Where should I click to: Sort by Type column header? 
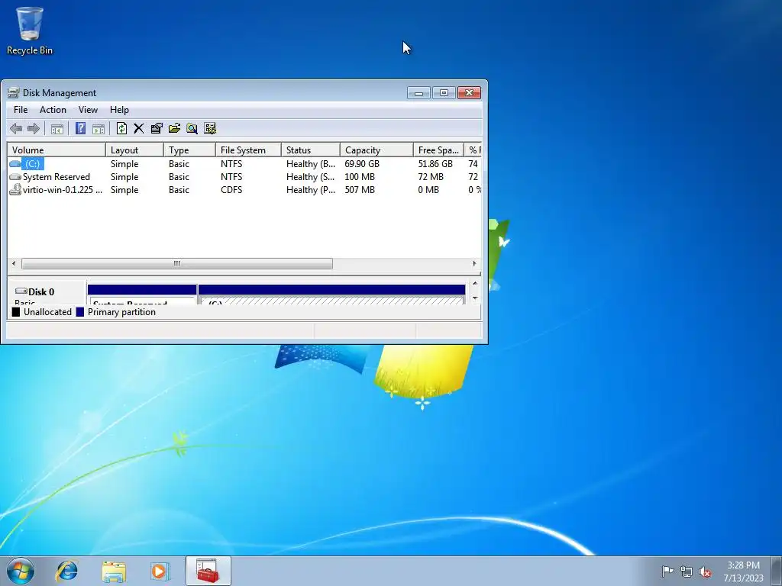point(189,150)
